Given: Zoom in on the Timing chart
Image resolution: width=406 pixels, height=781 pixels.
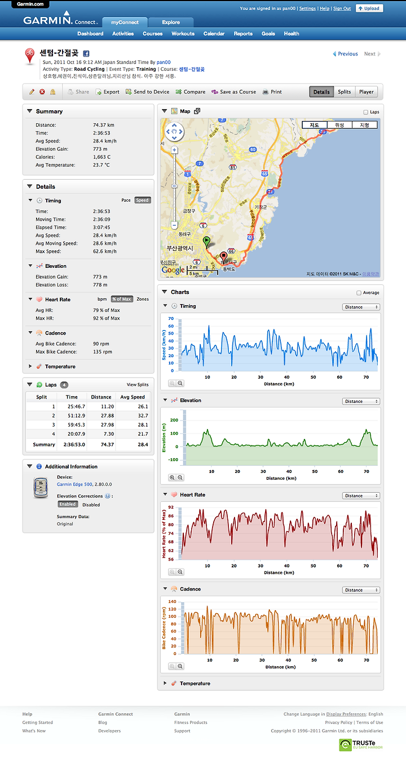Looking at the screenshot, I should [x=173, y=383].
